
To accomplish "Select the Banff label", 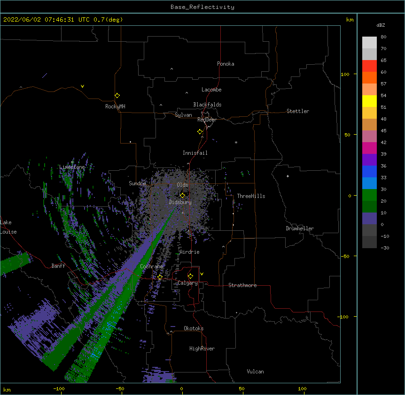I will (x=58, y=266).
